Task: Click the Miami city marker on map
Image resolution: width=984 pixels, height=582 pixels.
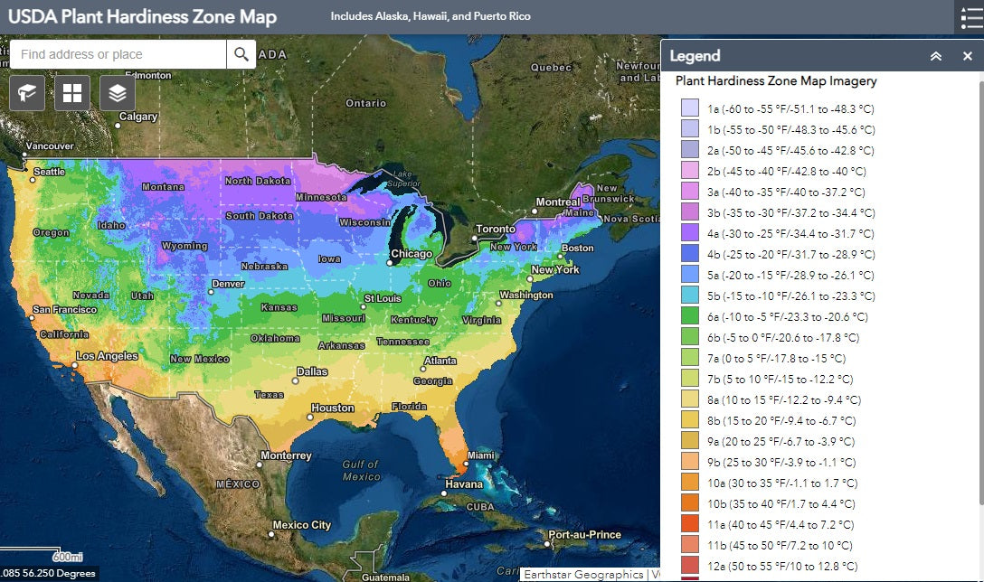Action: (466, 465)
